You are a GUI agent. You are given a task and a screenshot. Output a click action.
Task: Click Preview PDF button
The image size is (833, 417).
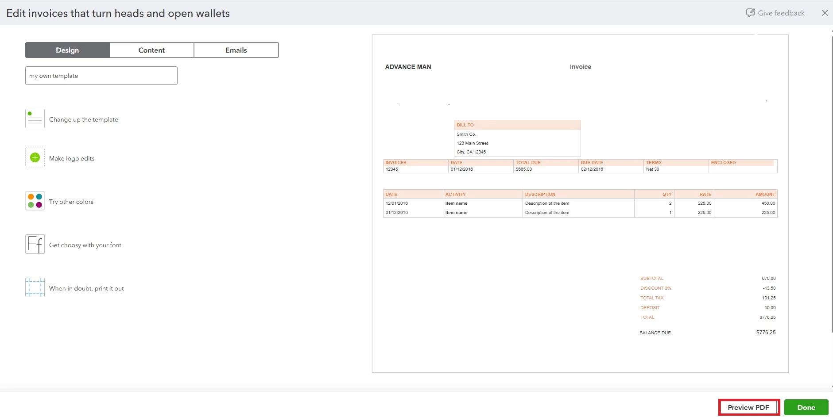click(x=748, y=407)
